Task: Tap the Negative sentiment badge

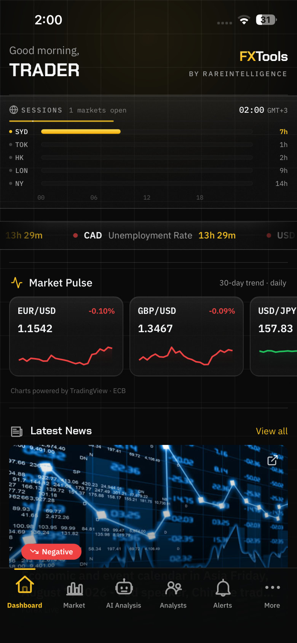Action: pyautogui.click(x=51, y=552)
